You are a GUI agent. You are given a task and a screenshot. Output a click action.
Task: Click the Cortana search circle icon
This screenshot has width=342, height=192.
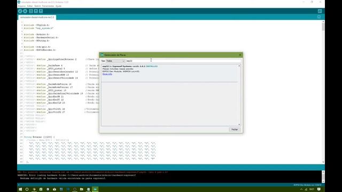[27, 189]
